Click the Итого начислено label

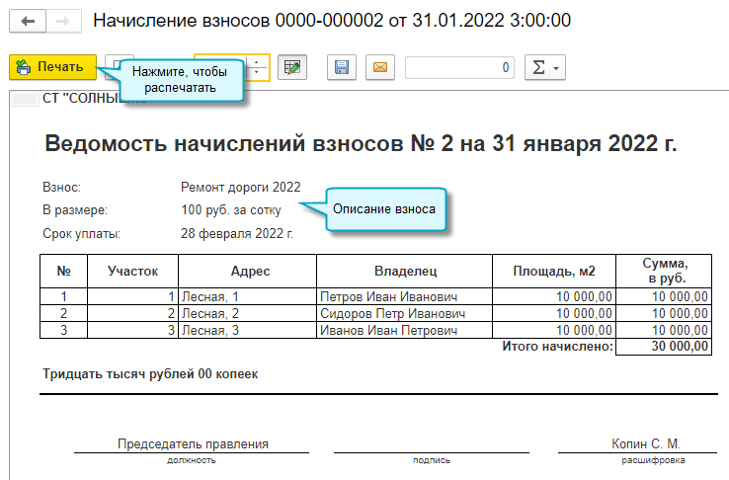(x=558, y=347)
